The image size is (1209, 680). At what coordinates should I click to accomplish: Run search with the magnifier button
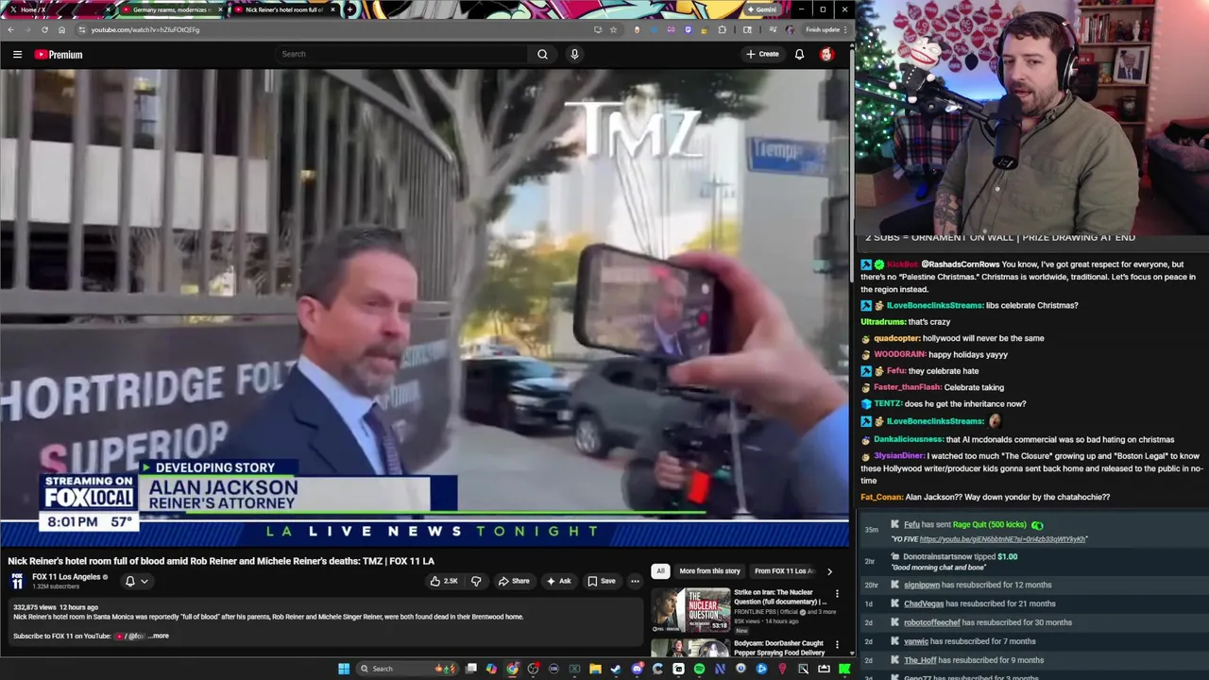(x=542, y=54)
